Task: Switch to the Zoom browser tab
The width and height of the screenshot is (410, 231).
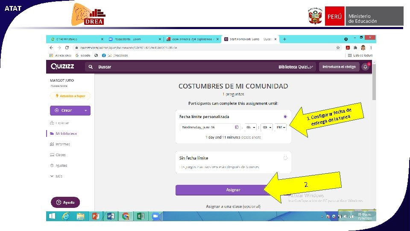Action: pos(134,39)
